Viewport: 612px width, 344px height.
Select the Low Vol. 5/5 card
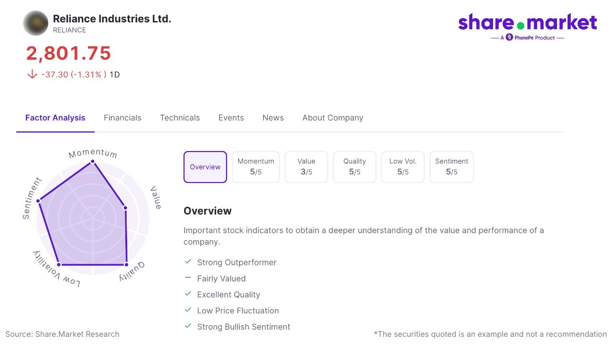click(x=403, y=167)
